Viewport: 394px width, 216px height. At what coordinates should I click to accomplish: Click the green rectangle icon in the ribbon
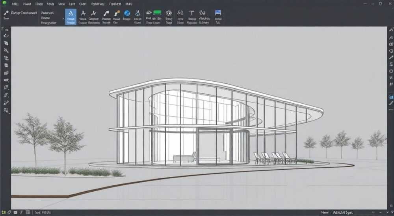(157, 13)
